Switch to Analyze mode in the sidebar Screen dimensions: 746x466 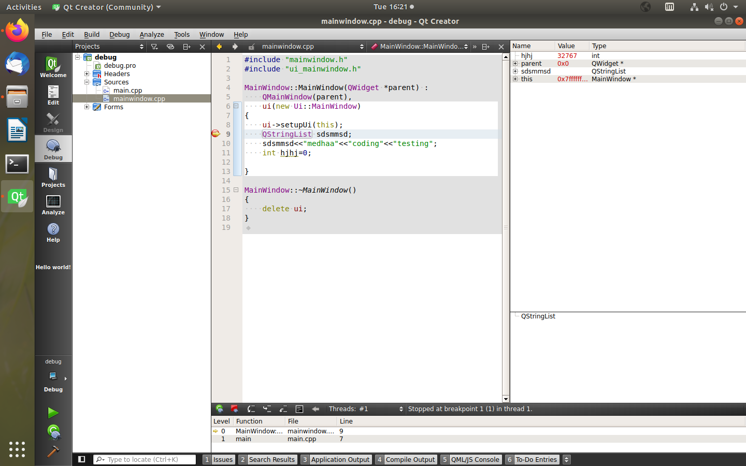coord(53,205)
